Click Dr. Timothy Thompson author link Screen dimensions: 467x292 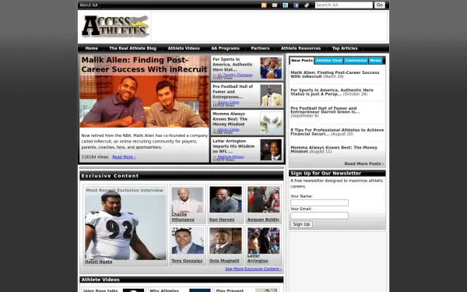(235, 75)
